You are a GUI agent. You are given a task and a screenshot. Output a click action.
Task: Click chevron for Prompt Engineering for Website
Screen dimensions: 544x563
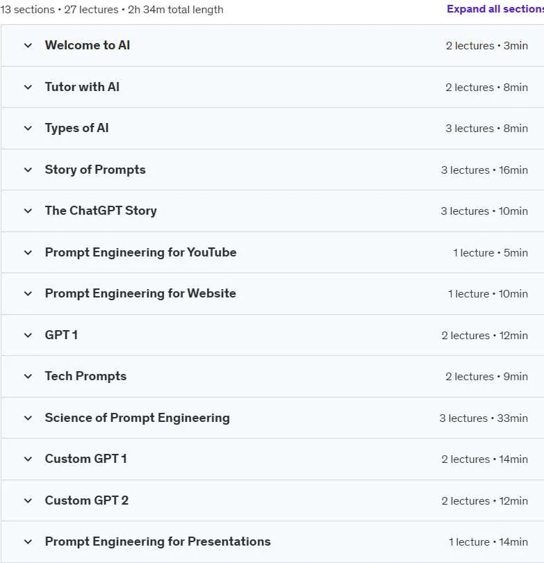click(28, 294)
